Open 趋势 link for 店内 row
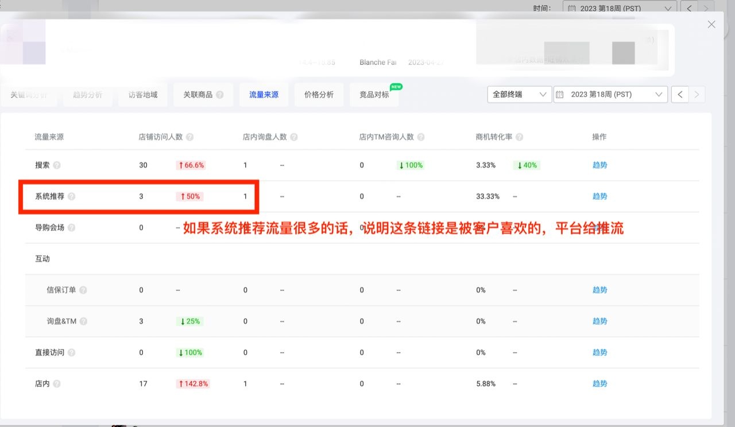The height and width of the screenshot is (427, 735). tap(600, 384)
